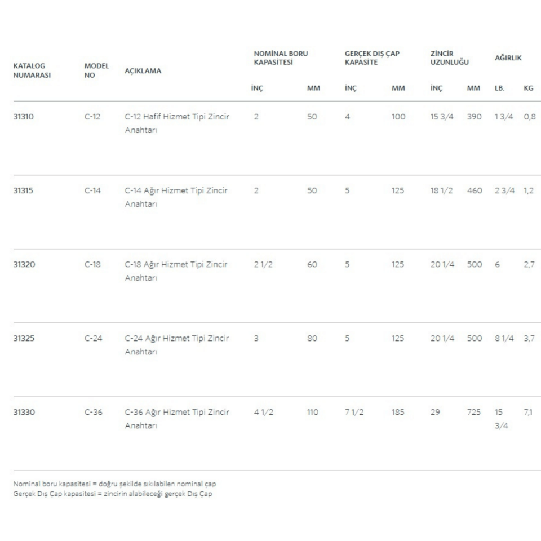Click catalog number 31310
The height and width of the screenshot is (541, 541).
(24, 117)
